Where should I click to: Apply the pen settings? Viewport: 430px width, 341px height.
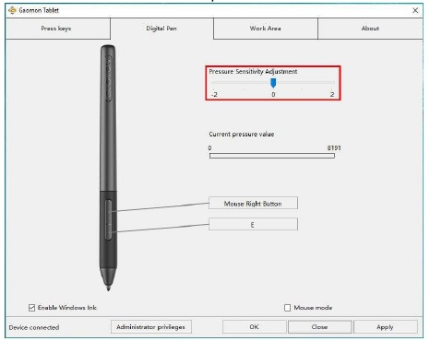pos(386,327)
